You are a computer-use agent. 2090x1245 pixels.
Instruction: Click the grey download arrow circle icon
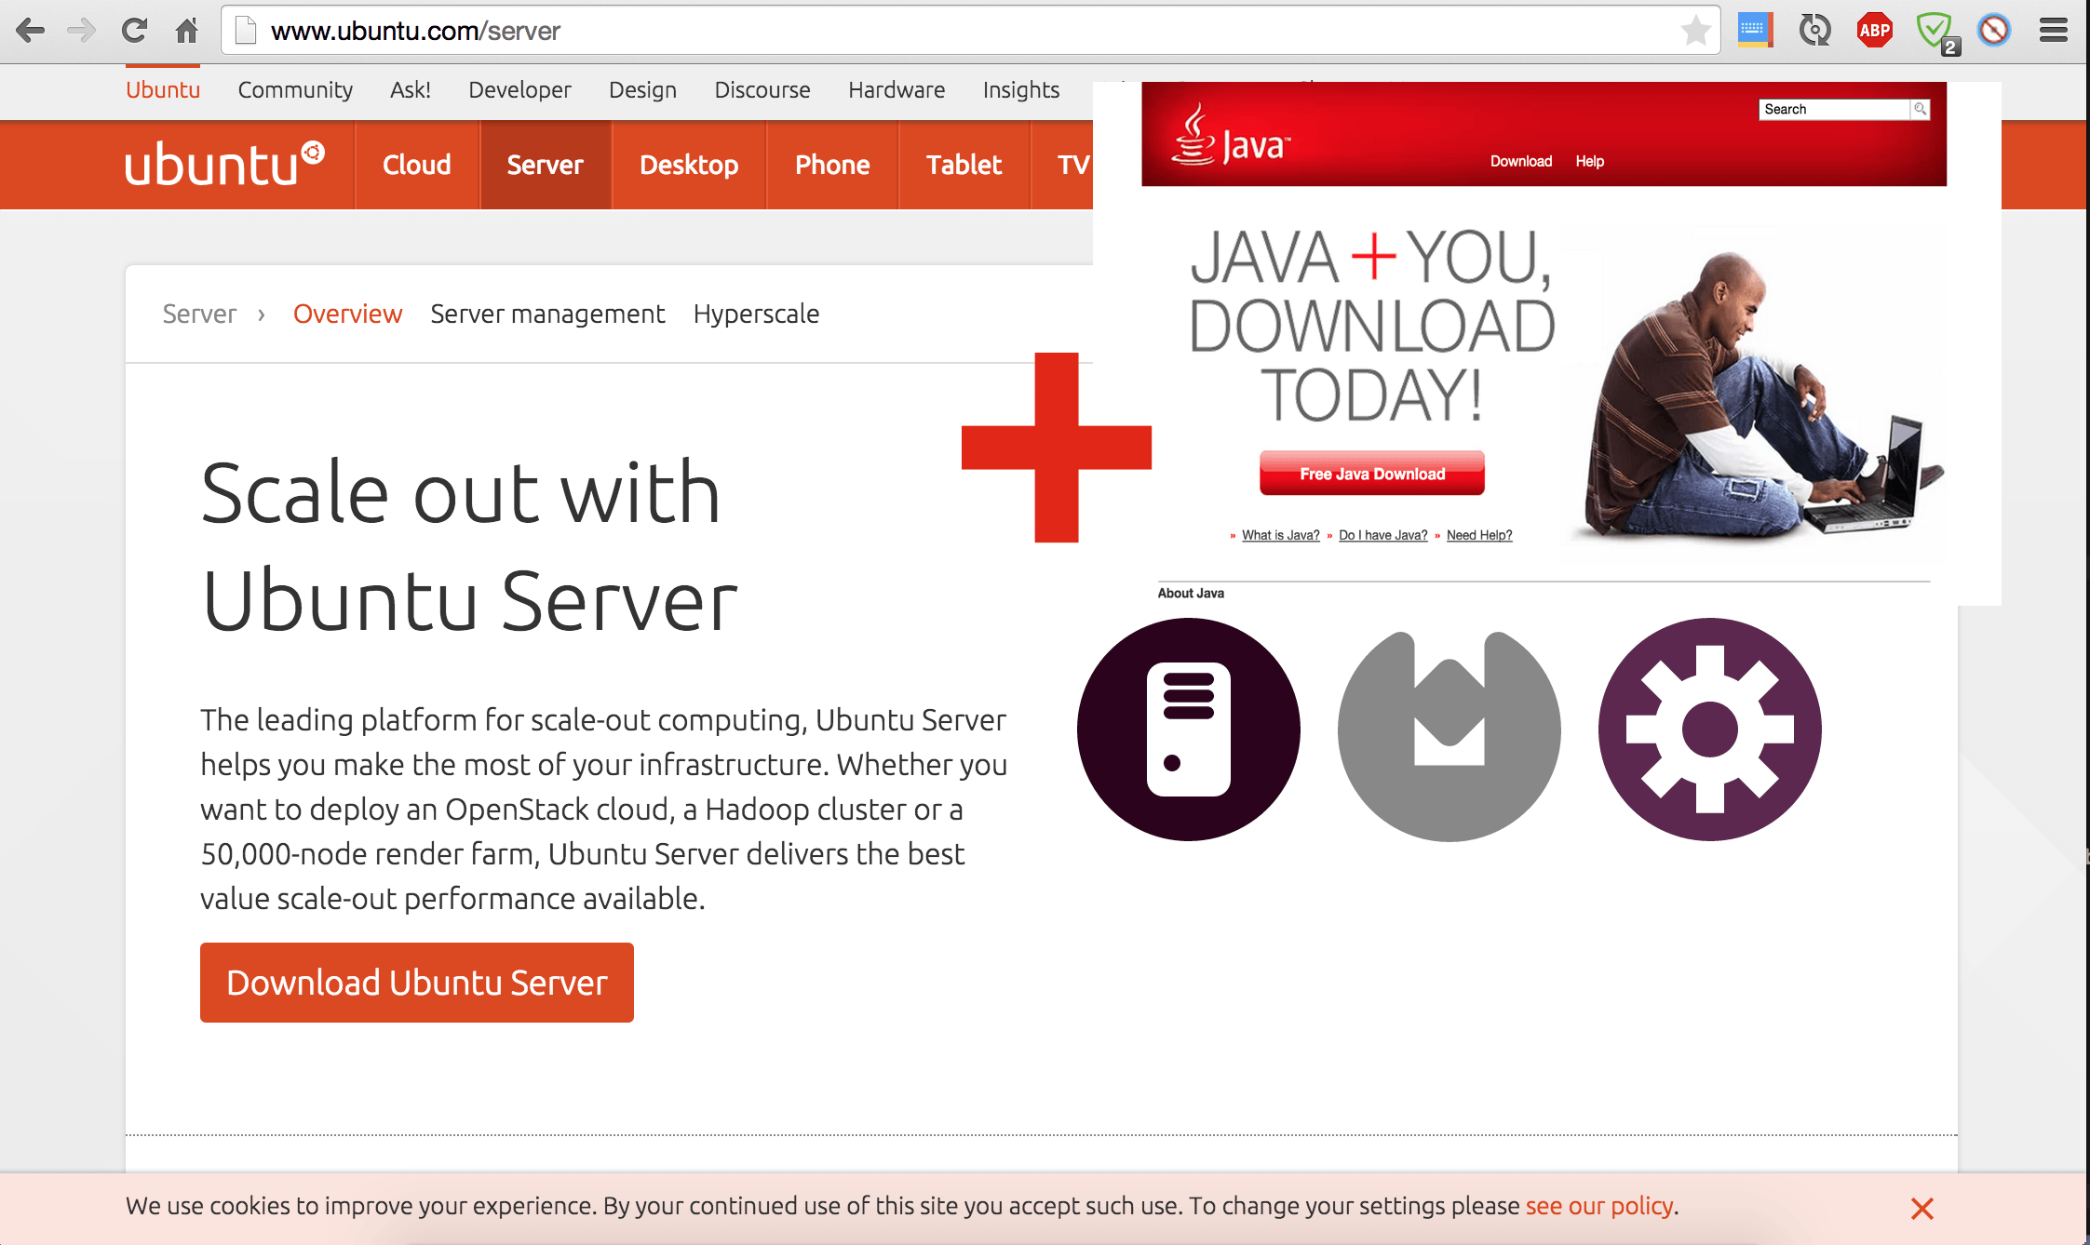pyautogui.click(x=1450, y=735)
